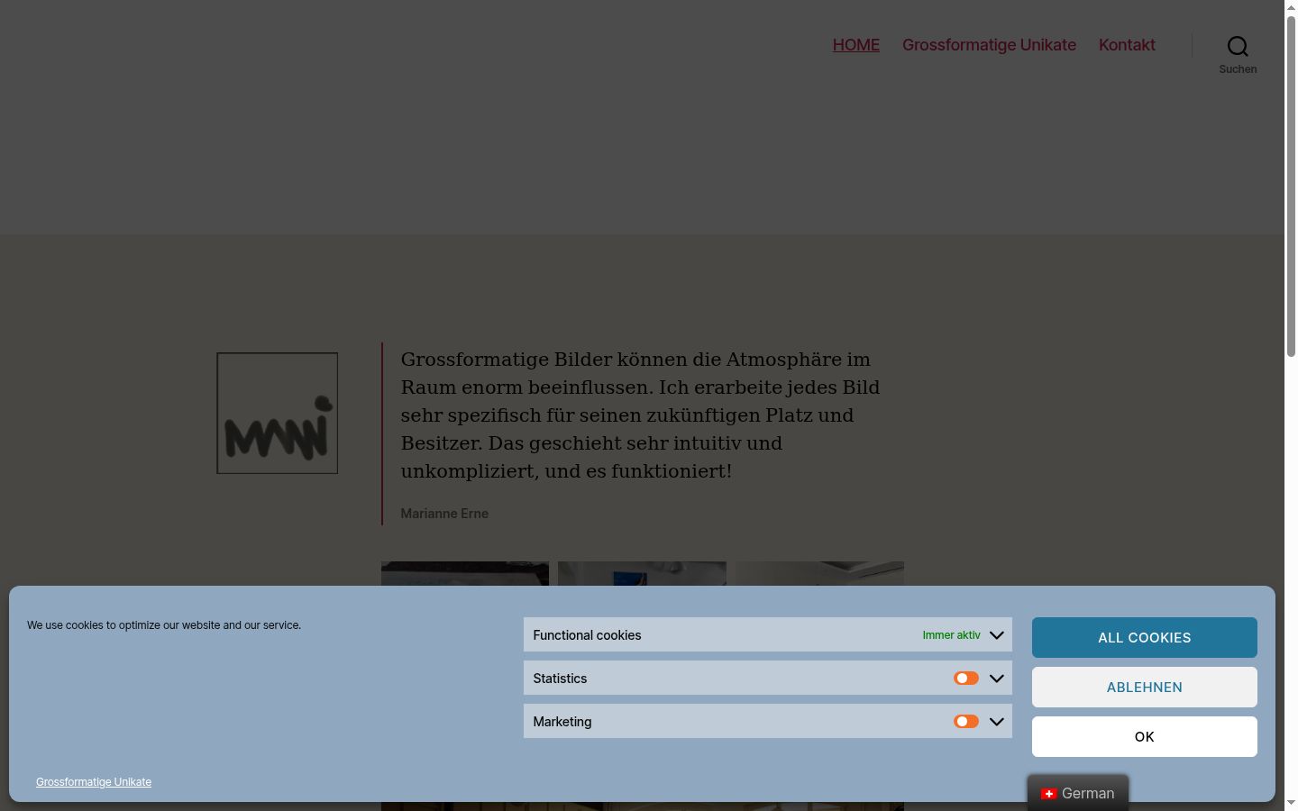Click the quote paragraph starting 'Grossformatige Bilder'

(x=641, y=415)
